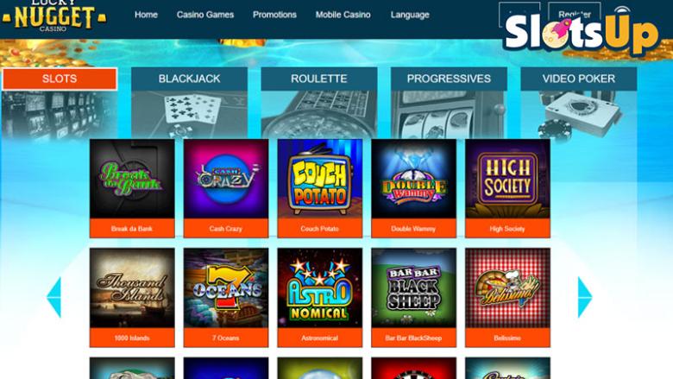Click the Bellissimo orange label
The width and height of the screenshot is (673, 379).
pos(507,338)
